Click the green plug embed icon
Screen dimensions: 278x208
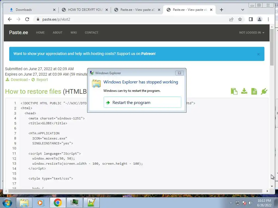pos(264,92)
